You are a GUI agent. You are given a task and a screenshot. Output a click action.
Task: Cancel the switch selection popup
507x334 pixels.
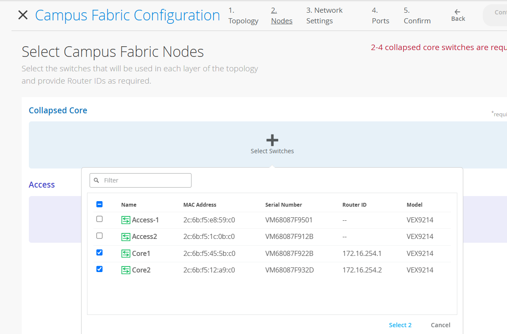point(440,325)
